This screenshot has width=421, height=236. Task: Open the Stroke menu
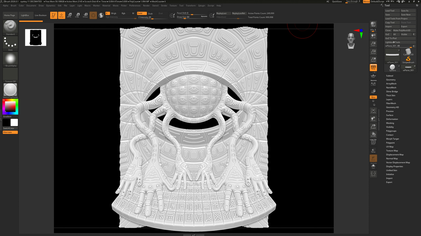[164, 6]
